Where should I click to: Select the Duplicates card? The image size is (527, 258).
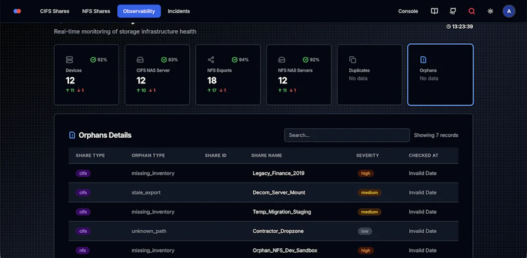(370, 75)
